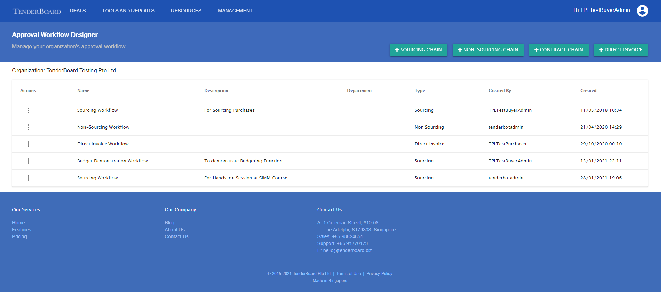Click the hello@tenderboard.biz email address
This screenshot has height=292, width=661.
347,250
